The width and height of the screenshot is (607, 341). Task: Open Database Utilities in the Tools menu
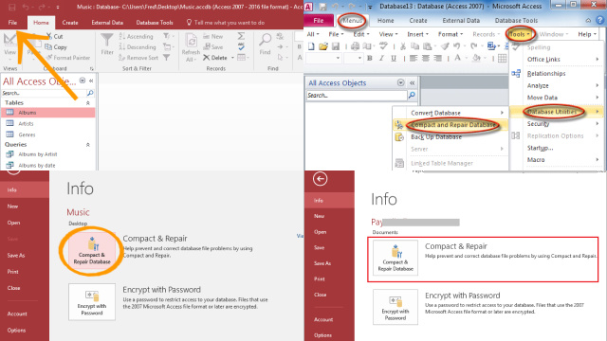point(556,112)
